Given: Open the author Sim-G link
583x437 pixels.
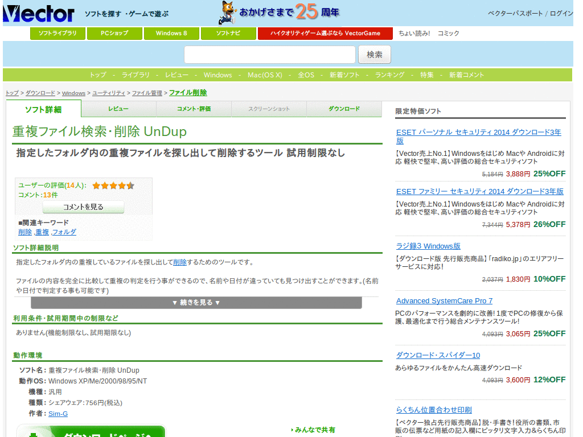Looking at the screenshot, I should [58, 414].
